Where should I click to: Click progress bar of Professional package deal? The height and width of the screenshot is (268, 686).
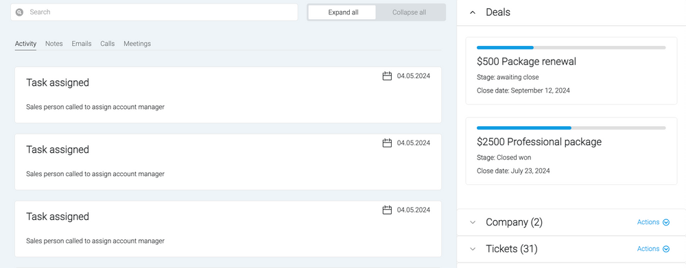(x=571, y=127)
